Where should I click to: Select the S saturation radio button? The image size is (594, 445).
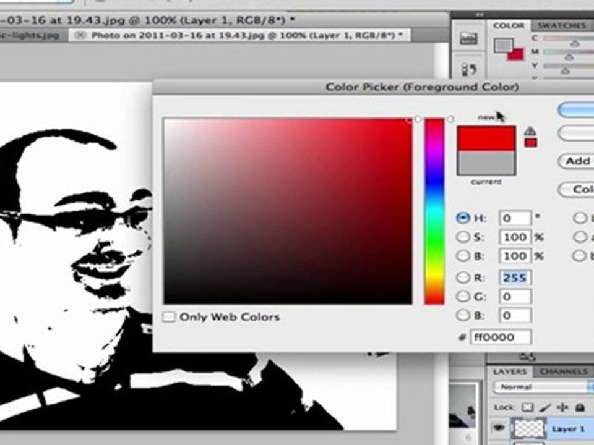463,237
